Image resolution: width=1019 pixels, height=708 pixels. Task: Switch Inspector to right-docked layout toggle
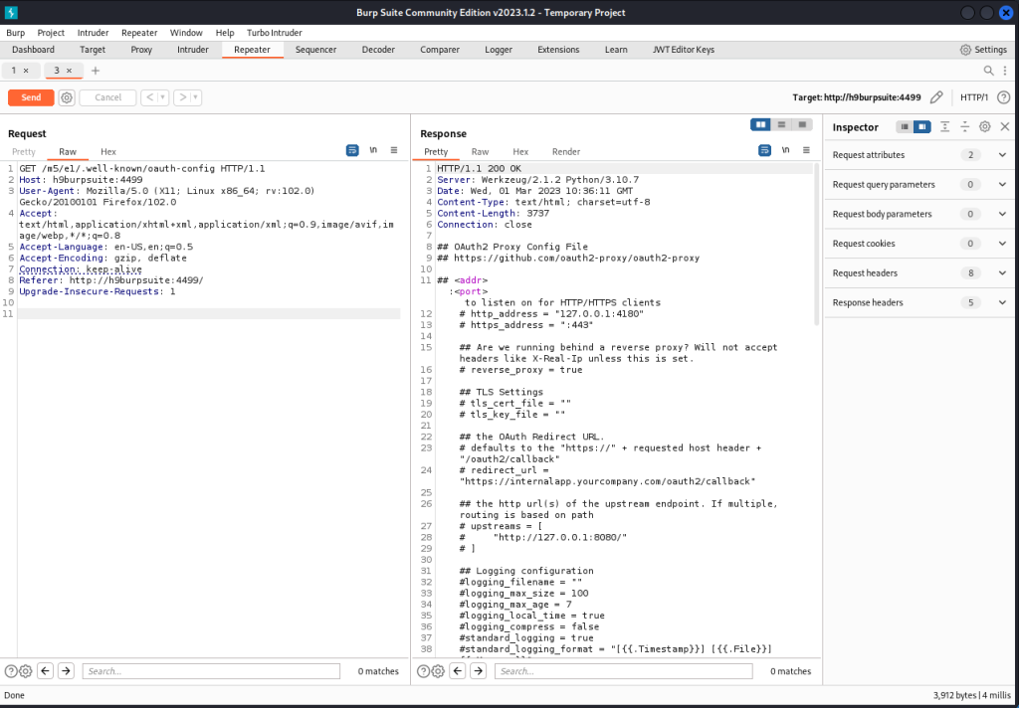pyautogui.click(x=922, y=126)
